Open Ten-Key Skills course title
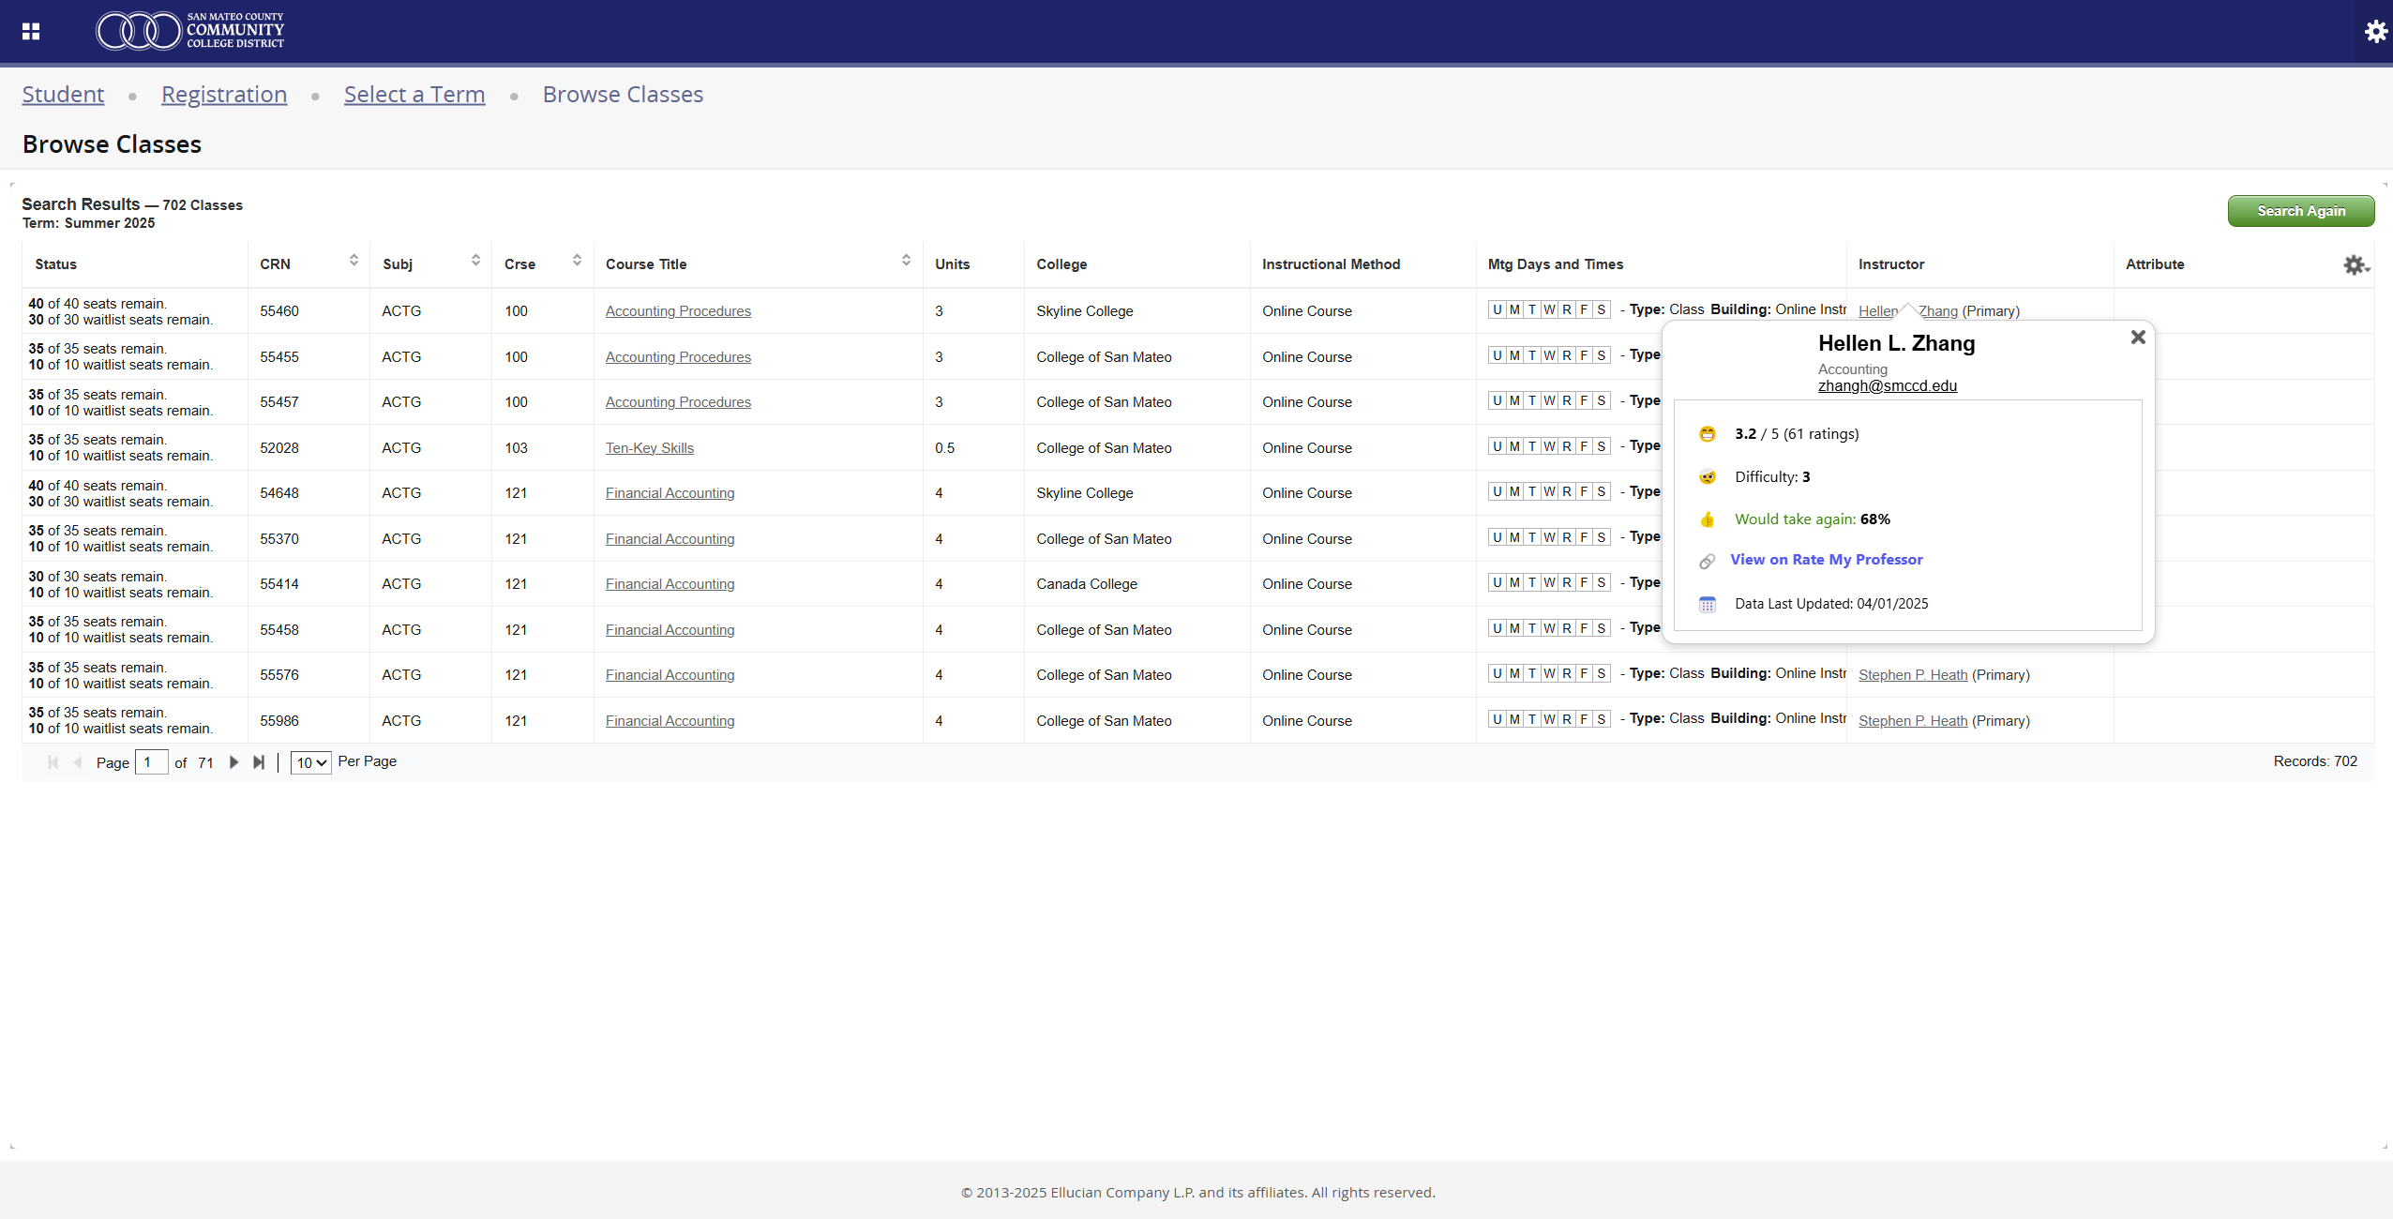Screen dimensions: 2393x1219 [x=649, y=448]
